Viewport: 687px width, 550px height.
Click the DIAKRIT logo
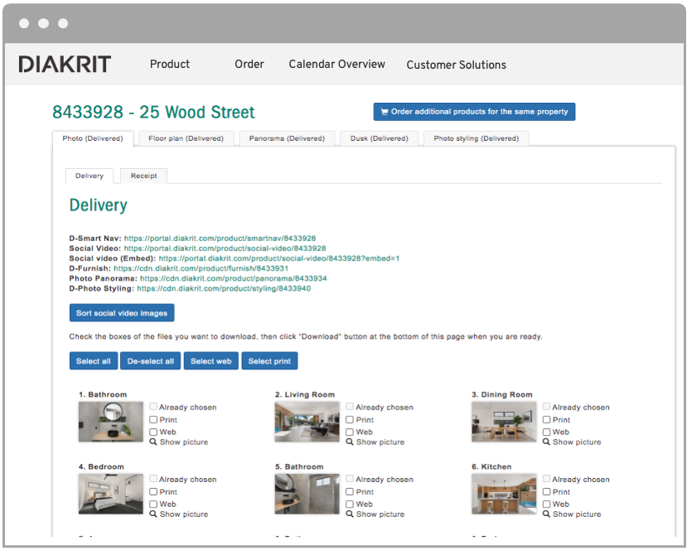click(65, 64)
